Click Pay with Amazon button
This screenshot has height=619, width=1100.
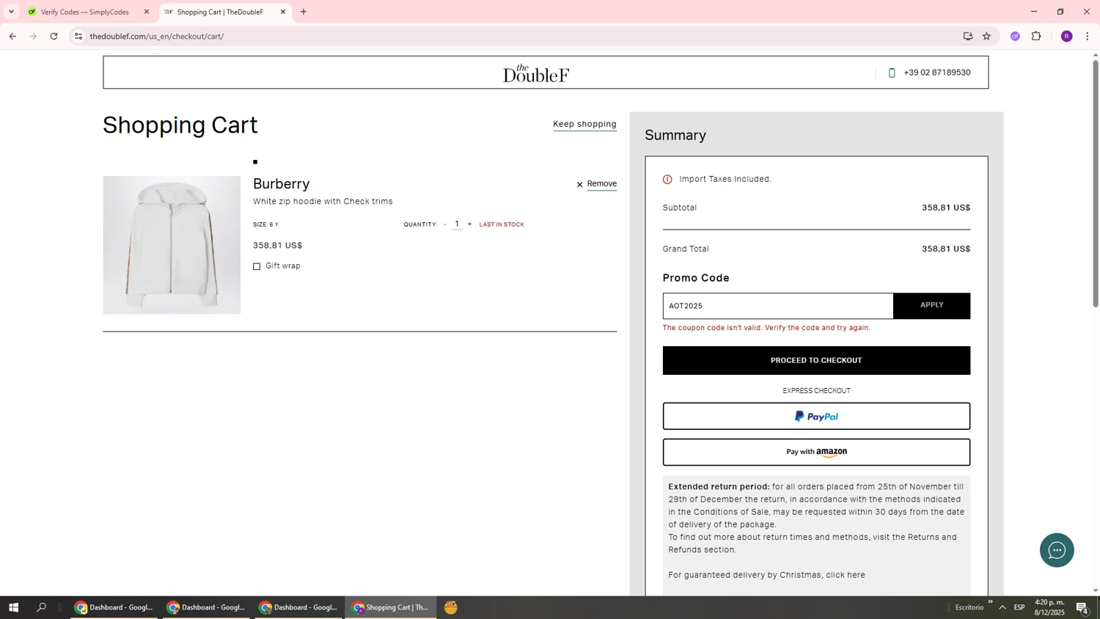[816, 453]
